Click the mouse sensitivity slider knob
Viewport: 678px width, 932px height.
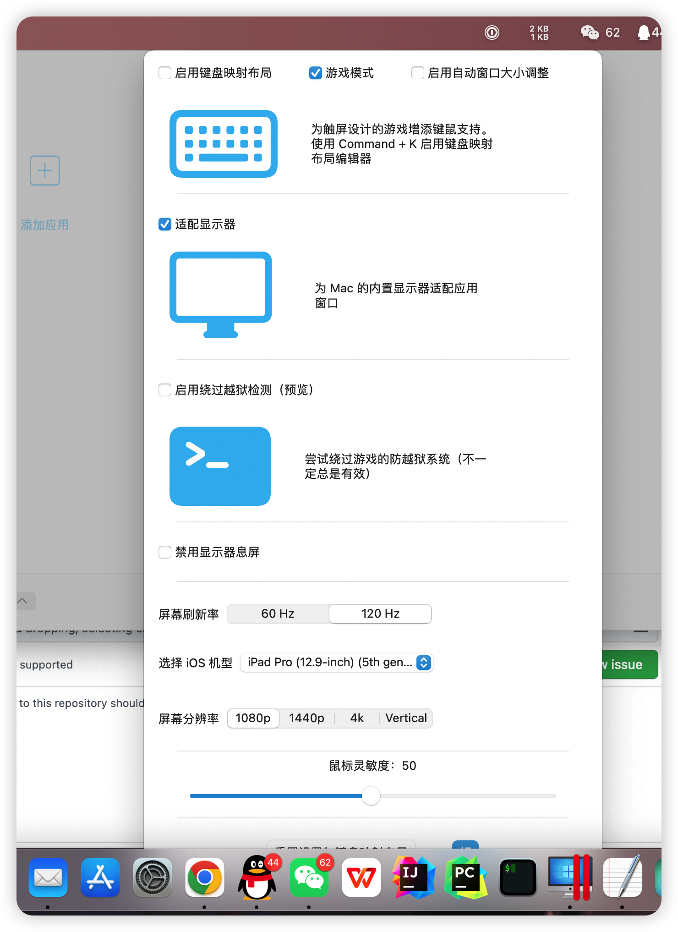click(371, 796)
